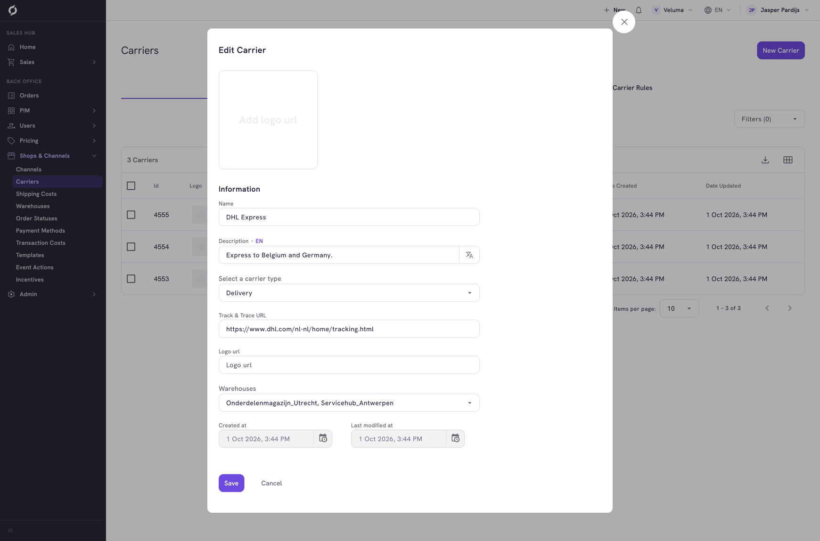Open Warehouses in sidebar

[x=33, y=206]
